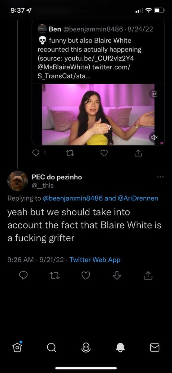Open the Messages tab
This screenshot has width=172, height=373.
point(155,348)
